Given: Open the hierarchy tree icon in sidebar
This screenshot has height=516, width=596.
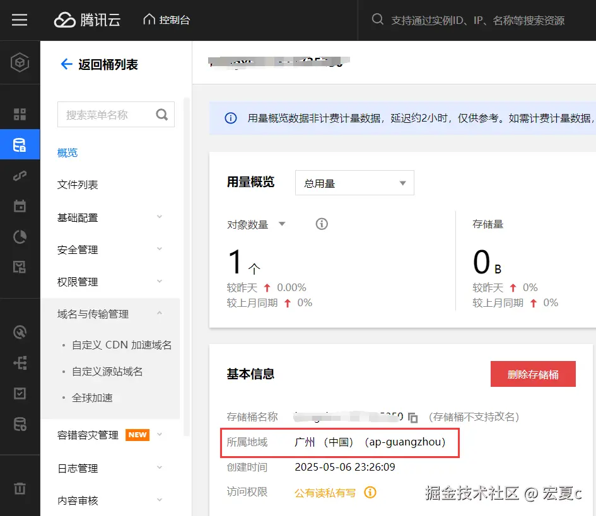Looking at the screenshot, I should tap(20, 363).
